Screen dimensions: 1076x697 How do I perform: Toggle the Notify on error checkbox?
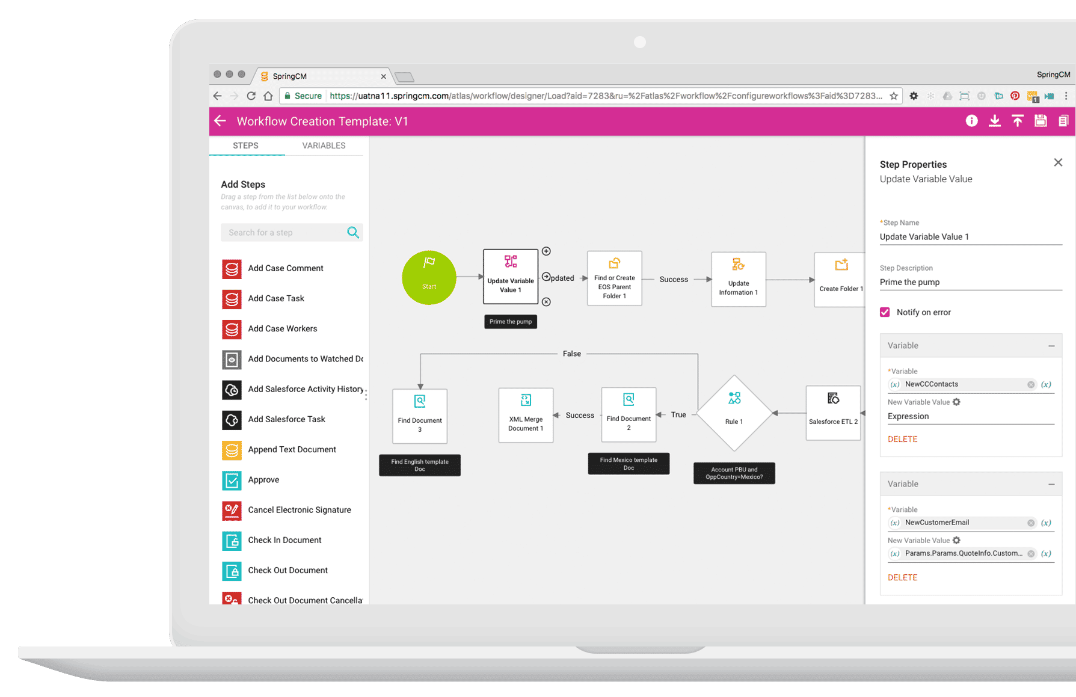pyautogui.click(x=885, y=312)
